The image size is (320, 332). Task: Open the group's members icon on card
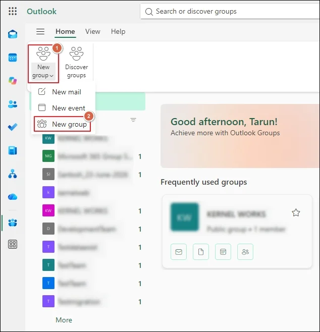(245, 252)
